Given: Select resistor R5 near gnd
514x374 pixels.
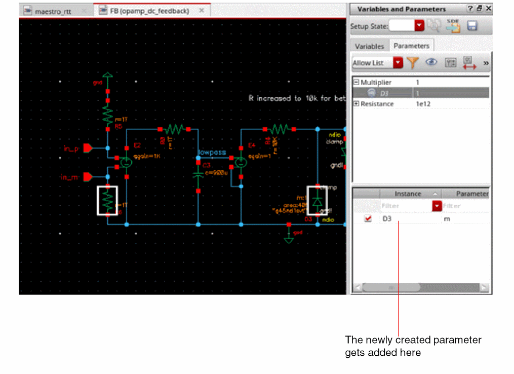Looking at the screenshot, I should click(107, 115).
